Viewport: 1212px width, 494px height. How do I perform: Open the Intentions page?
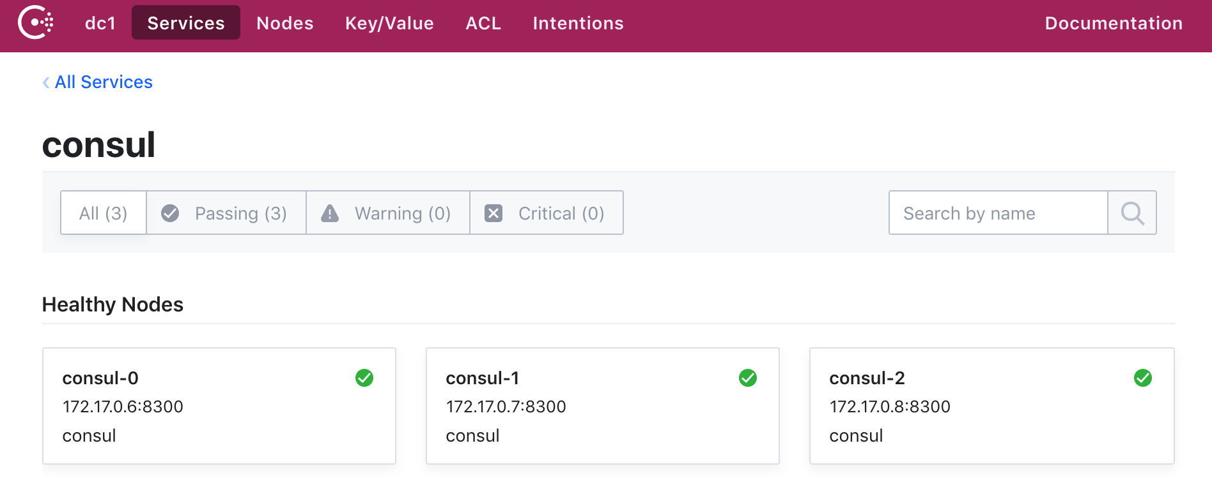[x=578, y=23]
